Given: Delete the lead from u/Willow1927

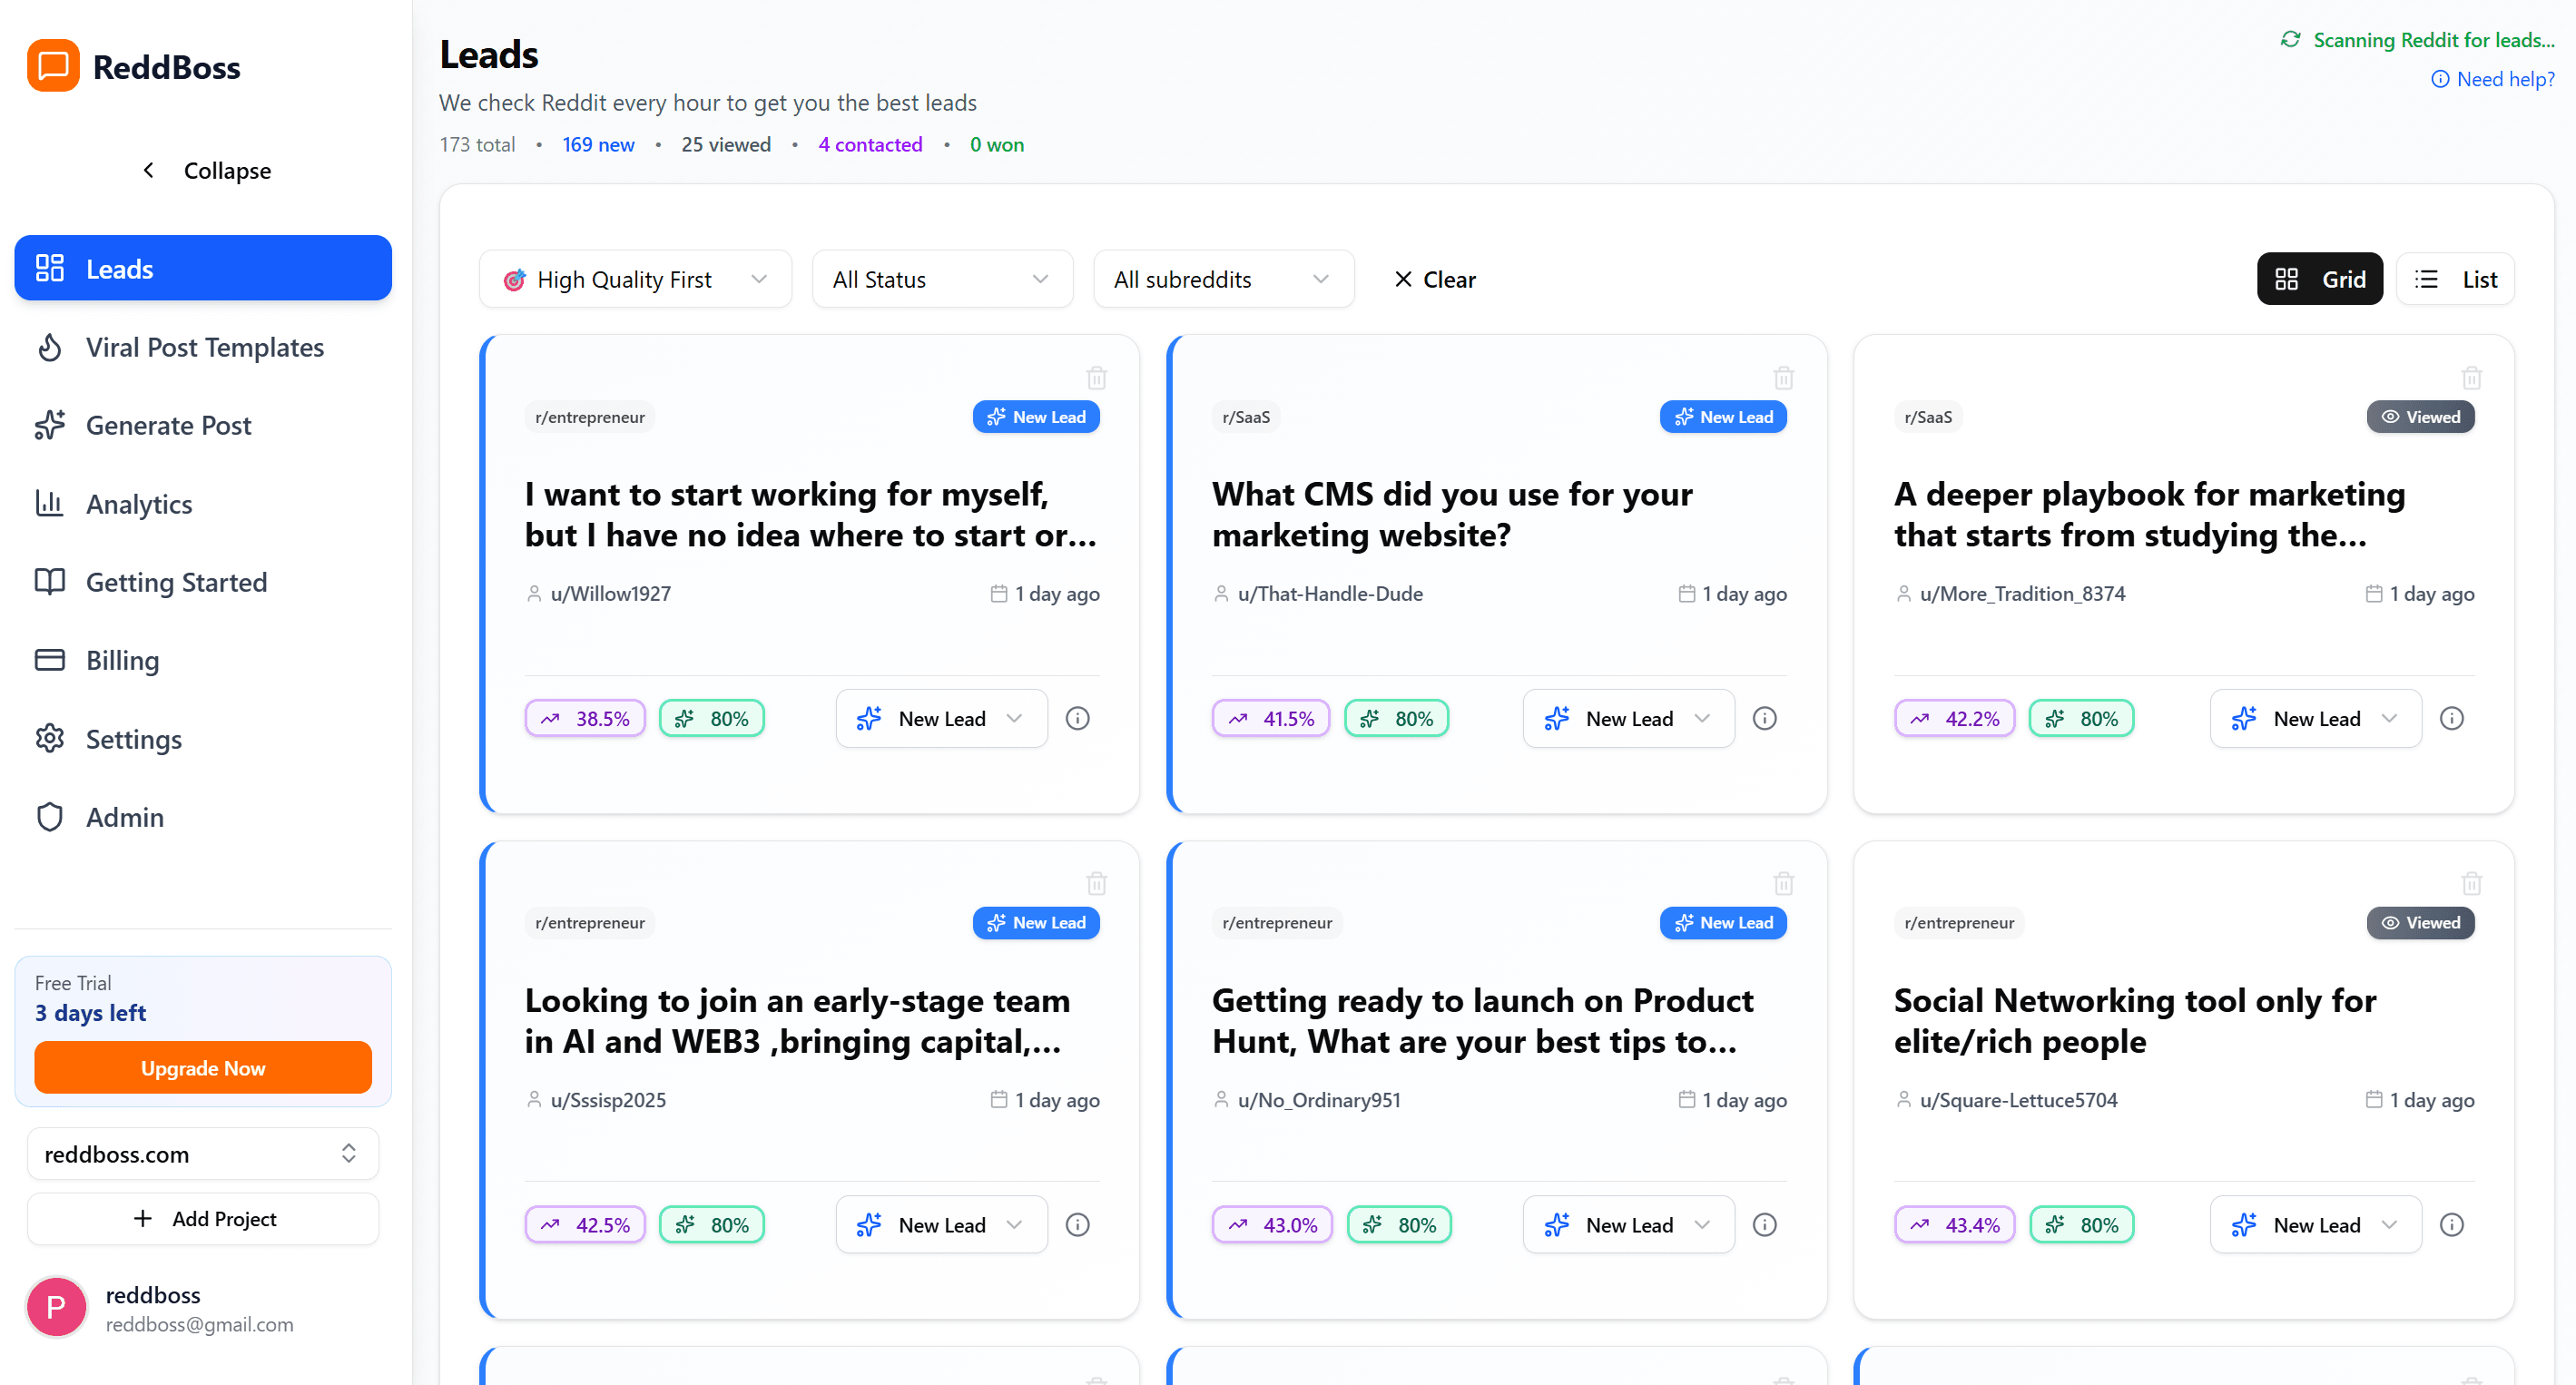Looking at the screenshot, I should click(x=1096, y=377).
